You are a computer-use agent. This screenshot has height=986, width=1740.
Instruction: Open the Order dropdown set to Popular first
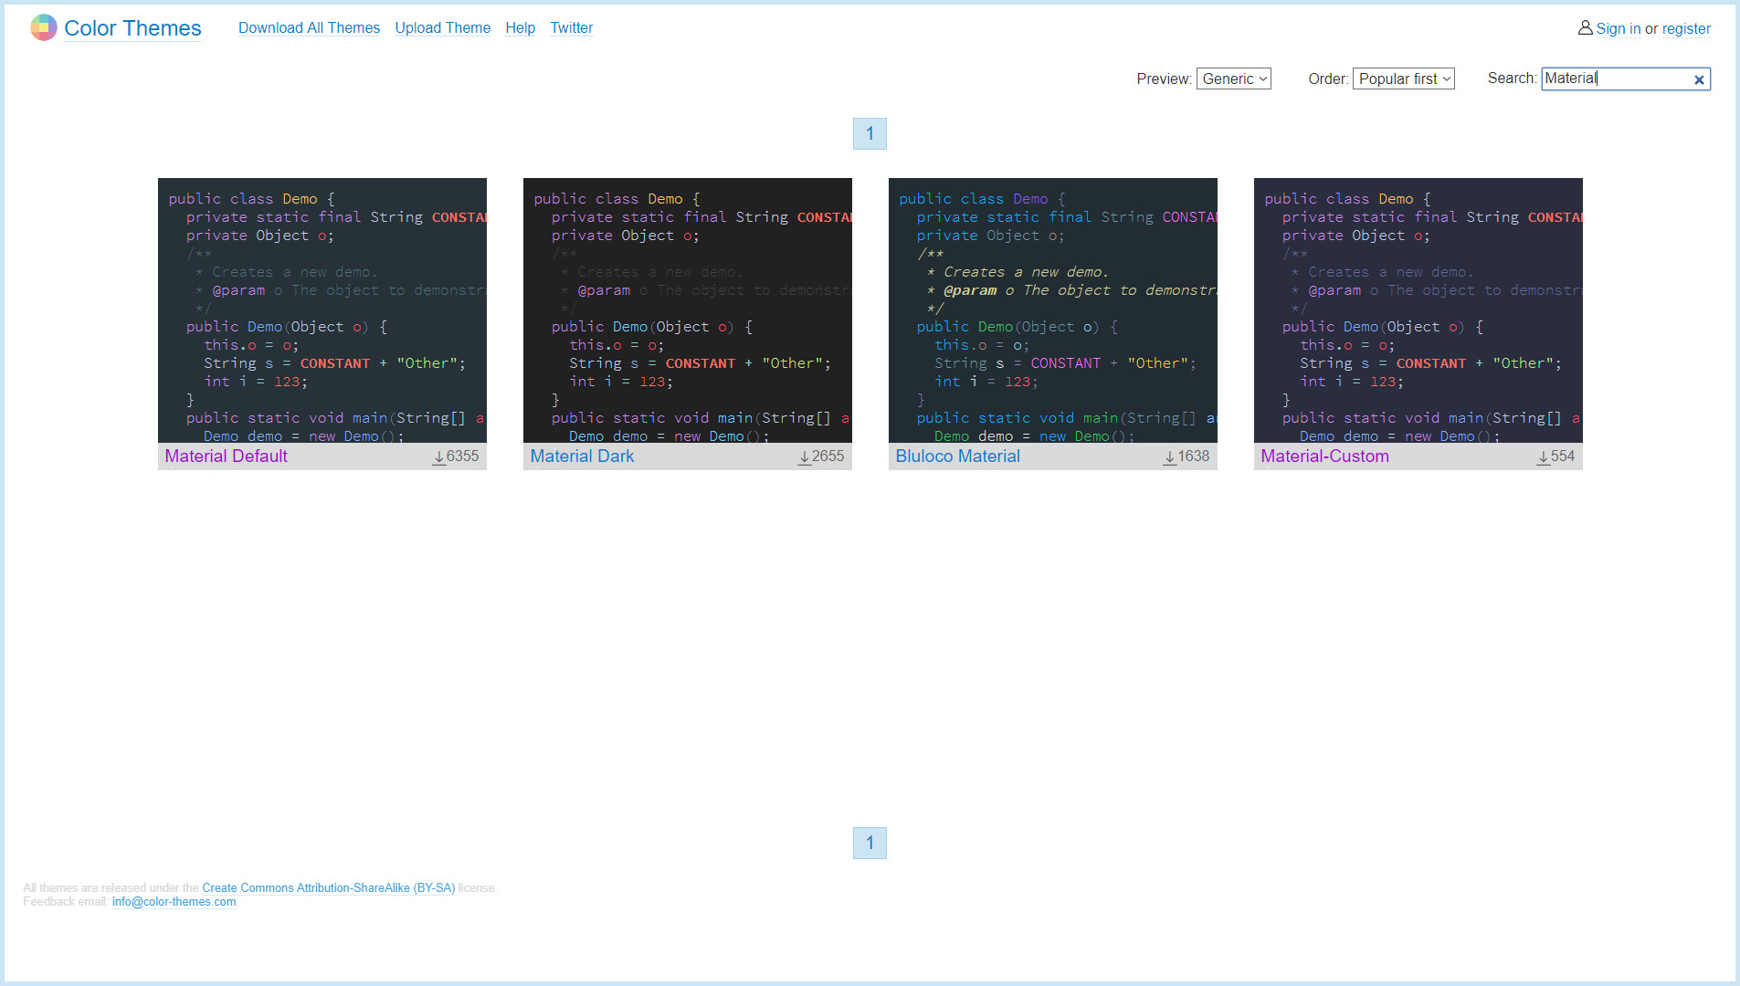[1403, 79]
